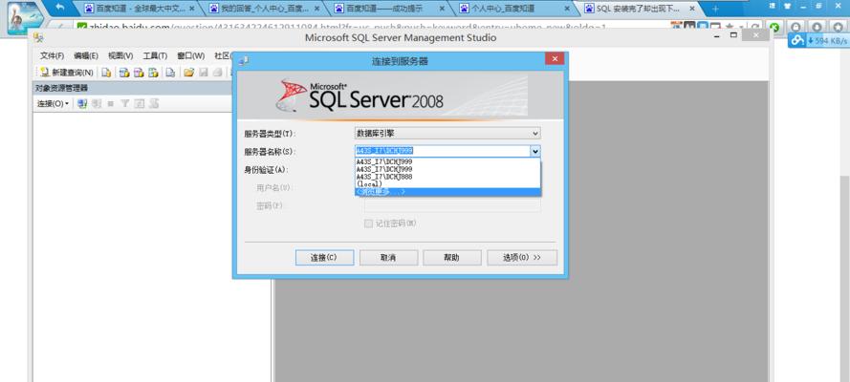Click the Database Engine Query icon
Viewport: 850px width, 382px height.
pyautogui.click(x=107, y=73)
